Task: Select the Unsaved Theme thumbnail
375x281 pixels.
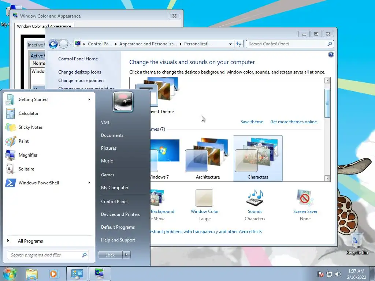Action: tap(164, 95)
